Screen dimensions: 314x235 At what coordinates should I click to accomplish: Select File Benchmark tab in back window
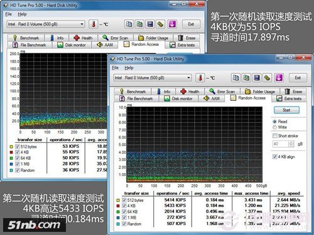pos(30,45)
